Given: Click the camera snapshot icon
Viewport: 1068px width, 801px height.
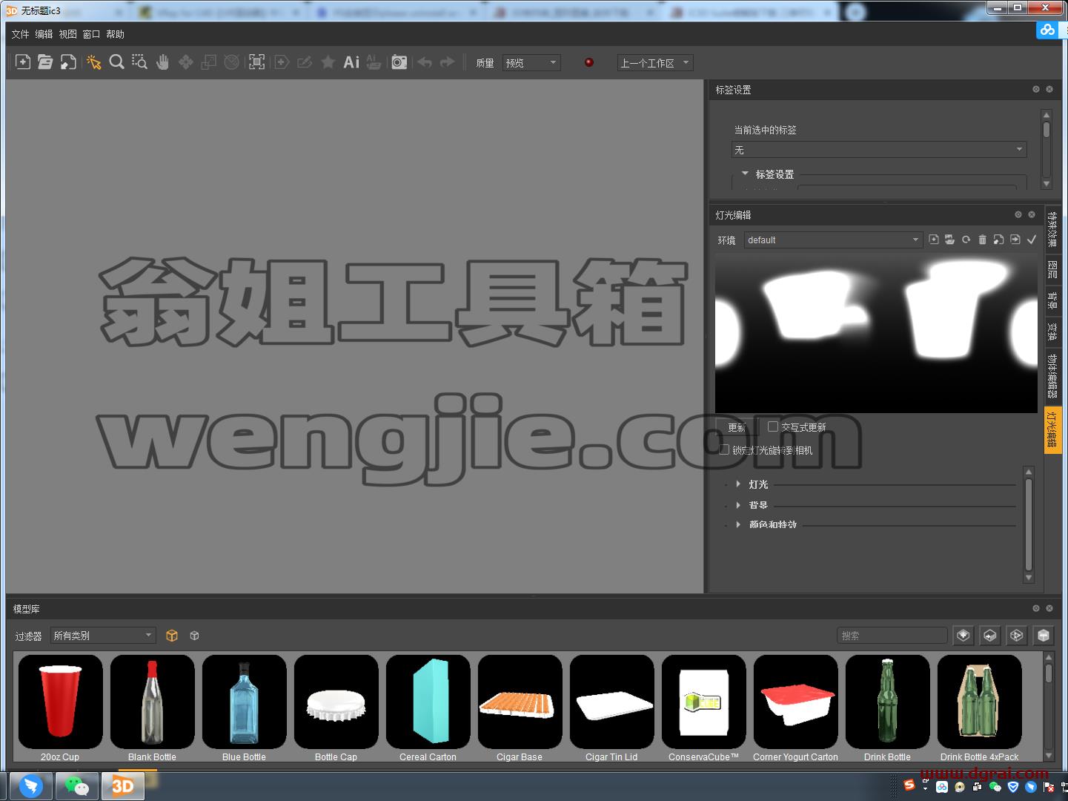Looking at the screenshot, I should coord(399,62).
